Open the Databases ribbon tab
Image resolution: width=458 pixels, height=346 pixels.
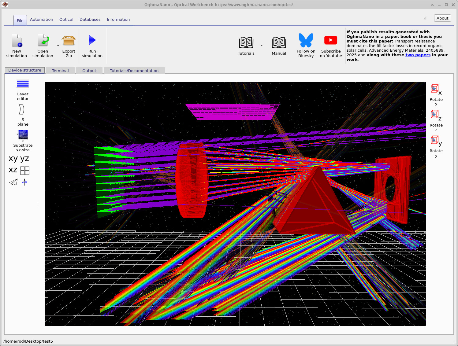click(x=90, y=19)
